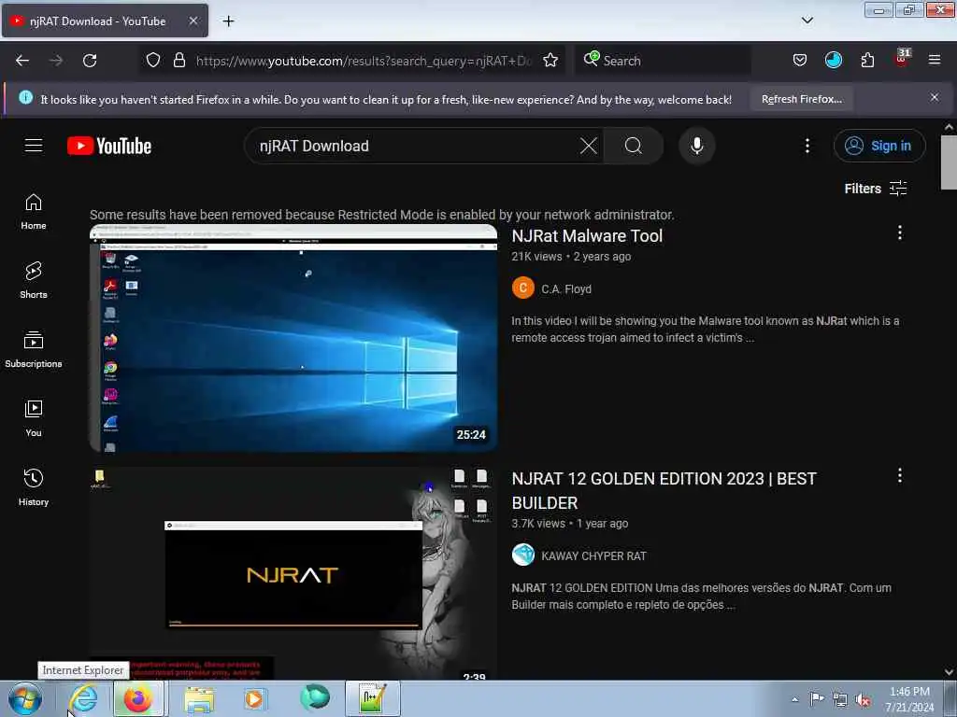This screenshot has height=717, width=957.
Task: Open Home in YouTube sidebar
Action: point(34,212)
